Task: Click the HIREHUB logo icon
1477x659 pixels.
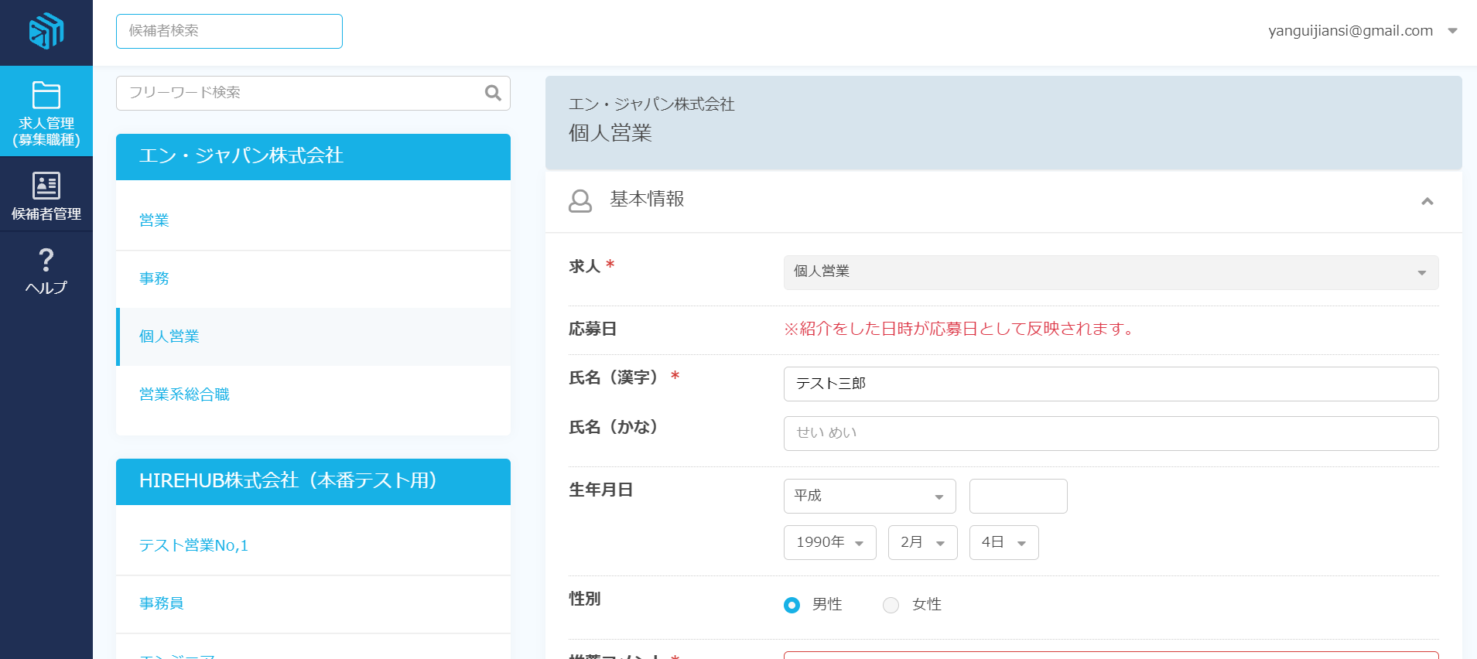Action: (46, 31)
